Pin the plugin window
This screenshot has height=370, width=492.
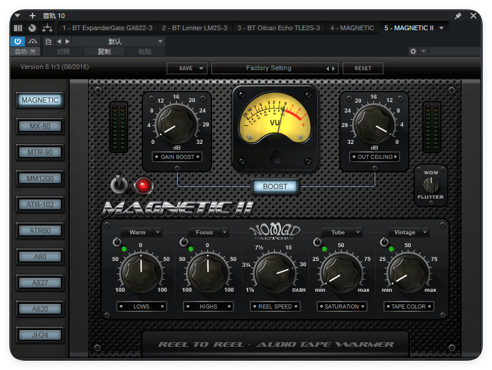coord(458,16)
